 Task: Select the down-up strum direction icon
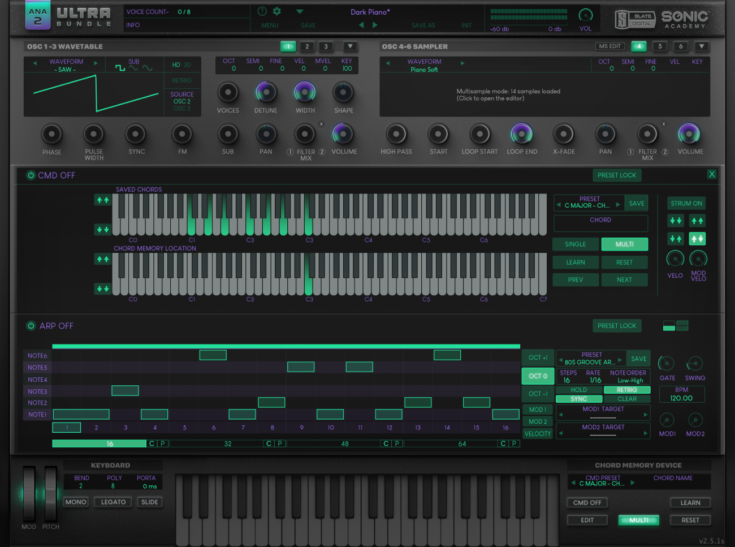click(676, 239)
